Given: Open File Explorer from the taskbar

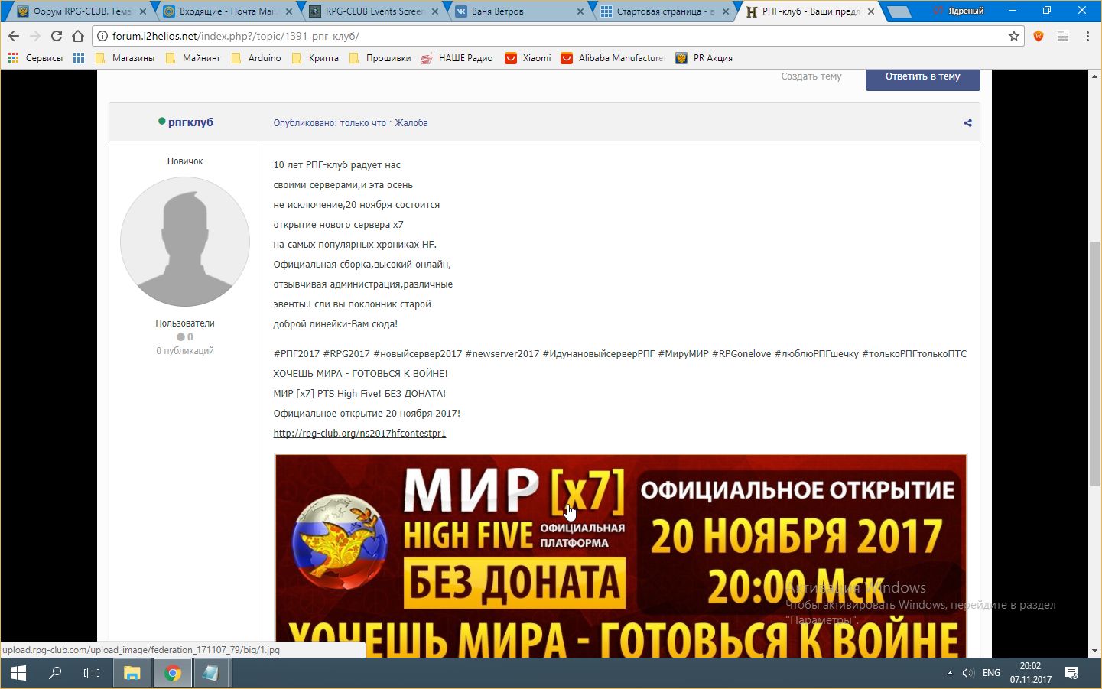Looking at the screenshot, I should point(132,673).
